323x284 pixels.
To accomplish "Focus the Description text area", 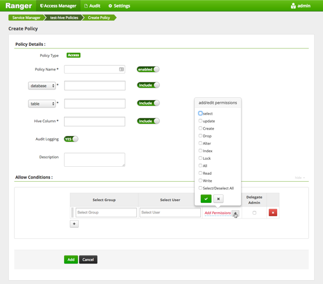I will (x=95, y=160).
